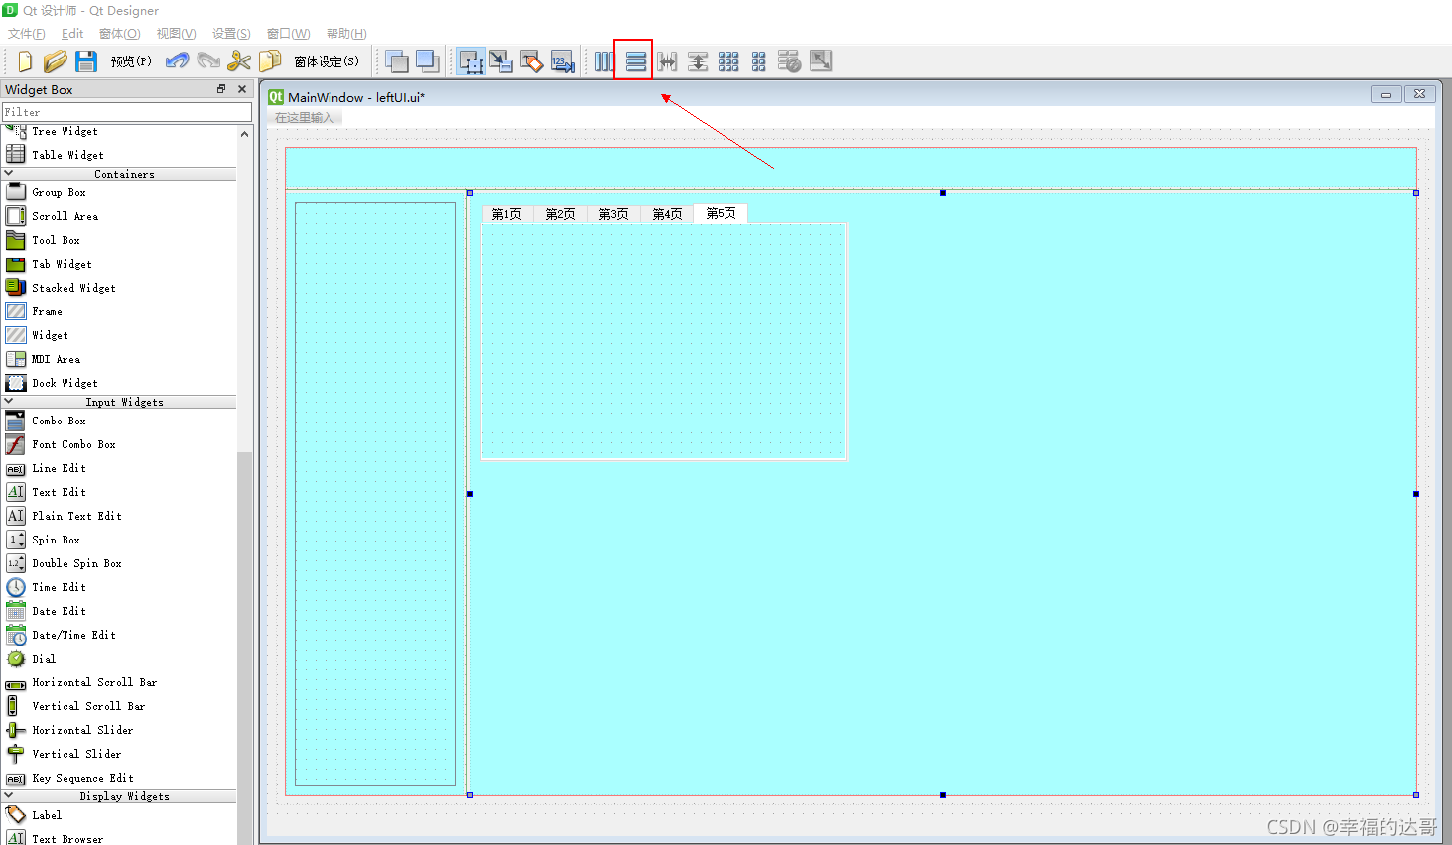Switch to tab 第2页

click(561, 214)
